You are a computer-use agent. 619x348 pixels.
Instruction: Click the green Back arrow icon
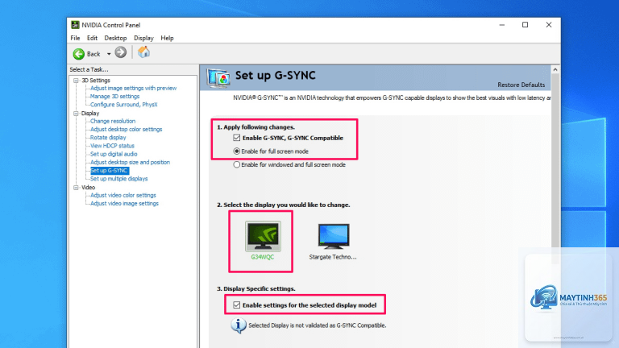point(78,54)
